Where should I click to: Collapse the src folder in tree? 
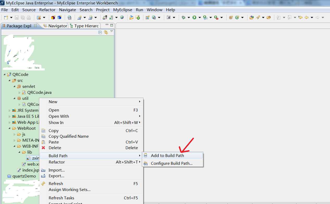coord(10,81)
